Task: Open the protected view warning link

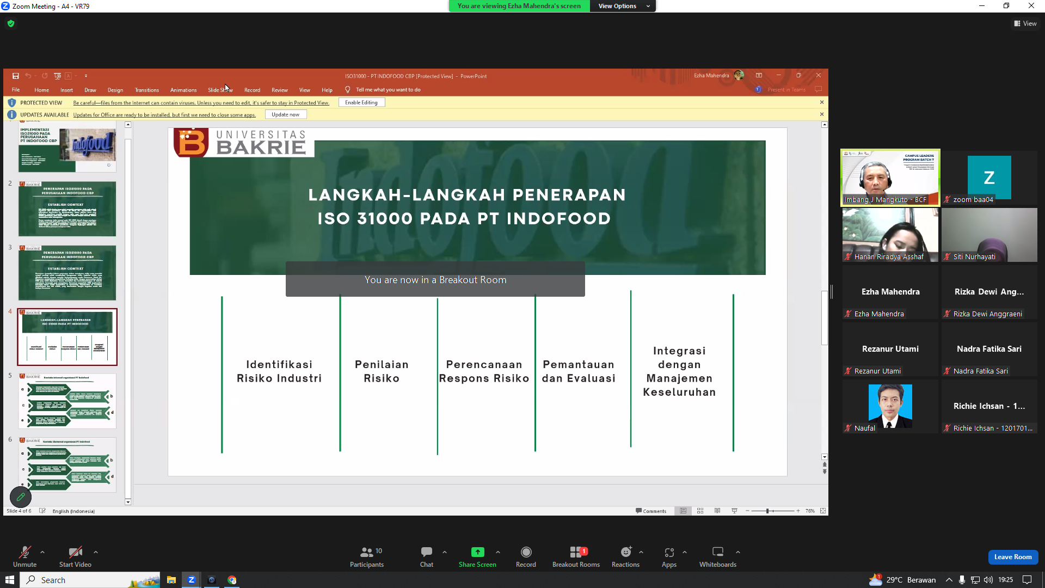Action: pos(201,102)
